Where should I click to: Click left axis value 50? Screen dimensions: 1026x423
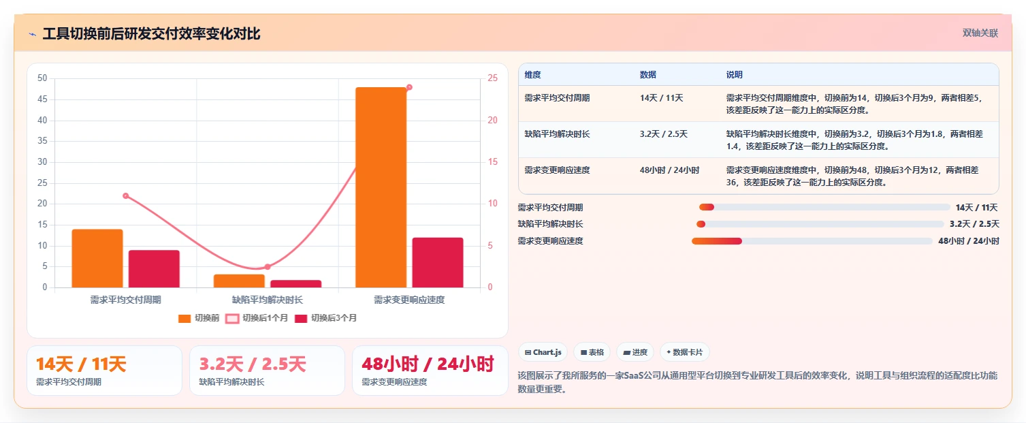(42, 78)
